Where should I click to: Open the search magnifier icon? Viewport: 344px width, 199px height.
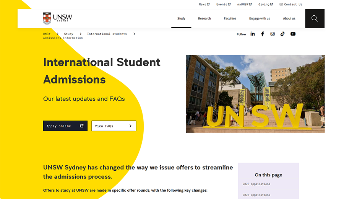point(315,18)
